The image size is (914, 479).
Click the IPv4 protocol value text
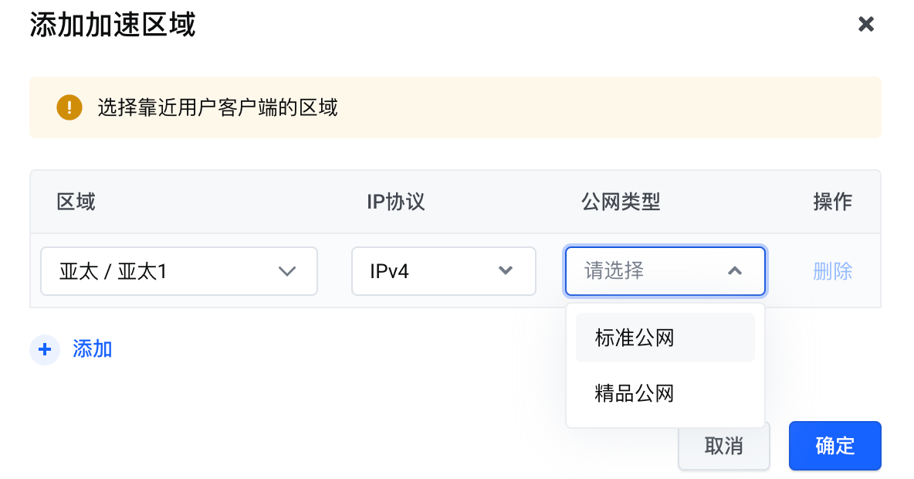tap(389, 271)
